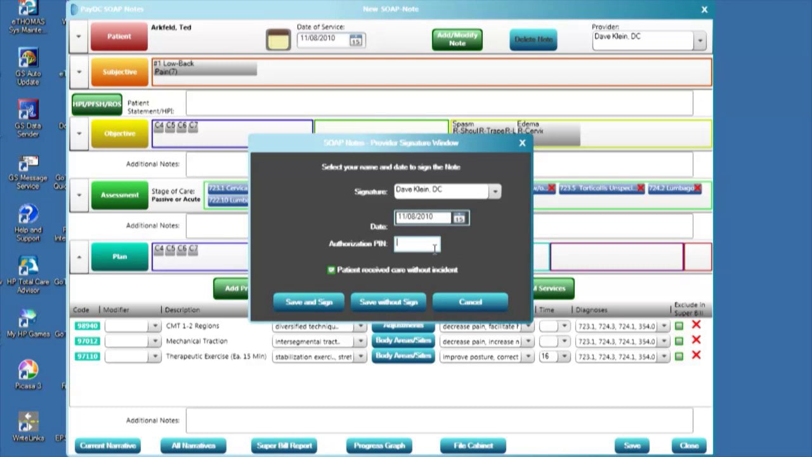Click Body Areas/Sites for Therapeutic Exercise
This screenshot has height=457, width=812.
click(403, 356)
